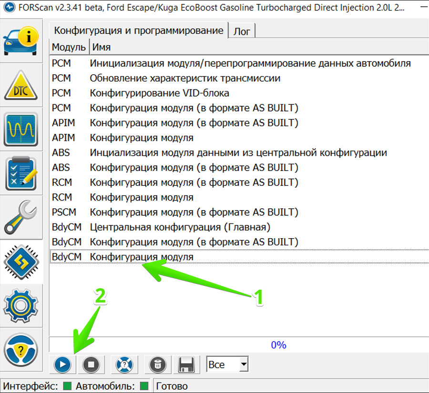This screenshot has height=393, width=429.
Task: Open the steering wheel help section
Action: (x=21, y=350)
